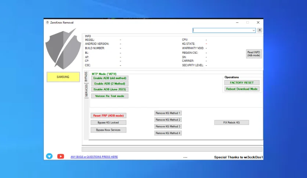
Task: Select the SAMSUNG brand button
Action: pos(63,77)
